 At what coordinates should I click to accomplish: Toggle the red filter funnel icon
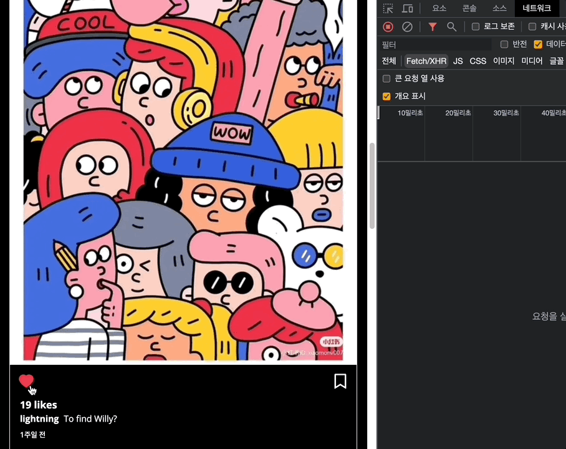click(x=433, y=27)
